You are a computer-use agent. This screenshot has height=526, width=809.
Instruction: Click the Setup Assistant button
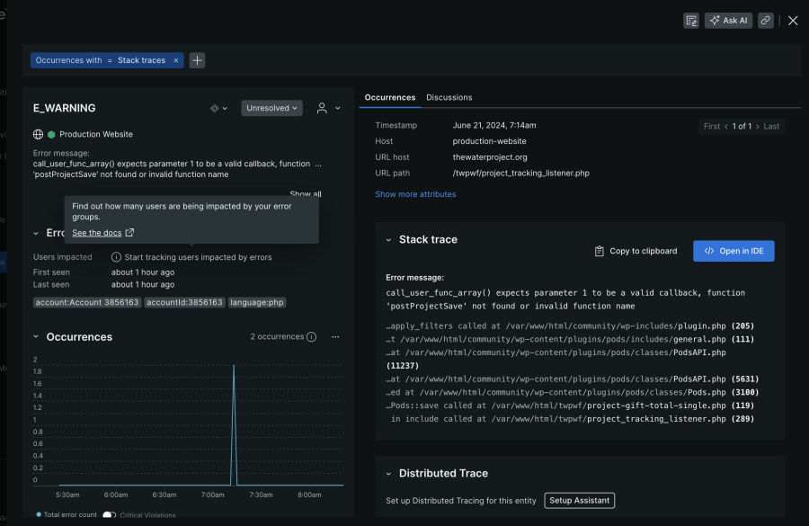[x=579, y=501]
